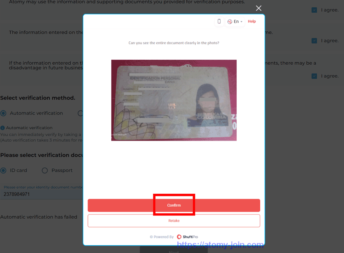Toggle I agree for the future business disadvantage statement

point(314,76)
